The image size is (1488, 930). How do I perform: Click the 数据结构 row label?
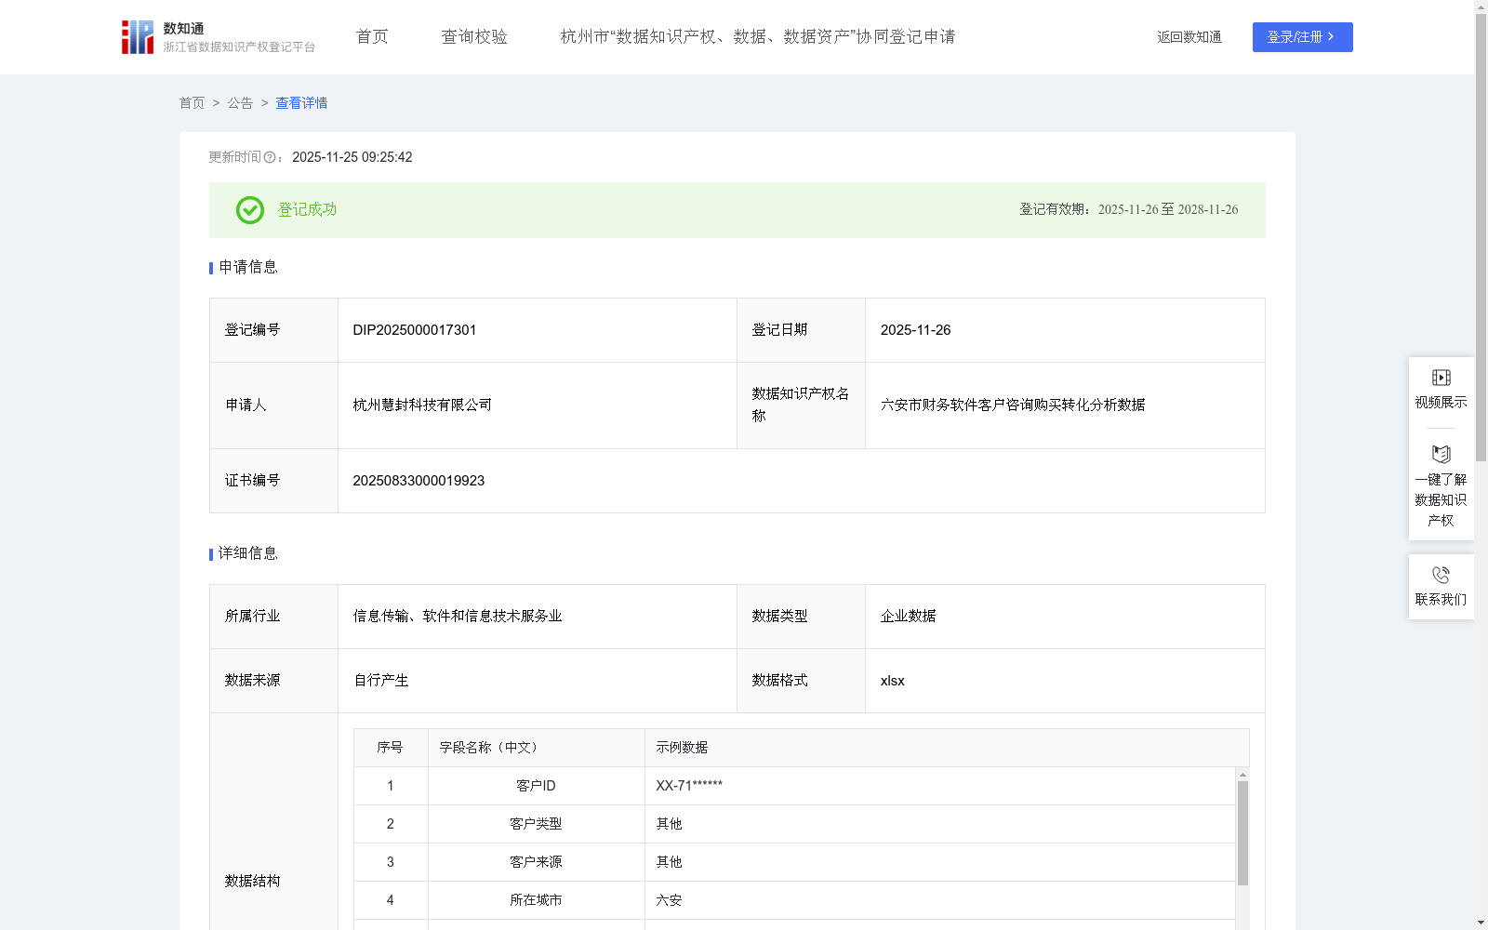click(252, 882)
